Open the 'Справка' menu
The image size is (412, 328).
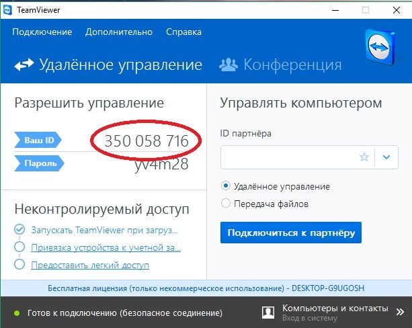tap(183, 32)
